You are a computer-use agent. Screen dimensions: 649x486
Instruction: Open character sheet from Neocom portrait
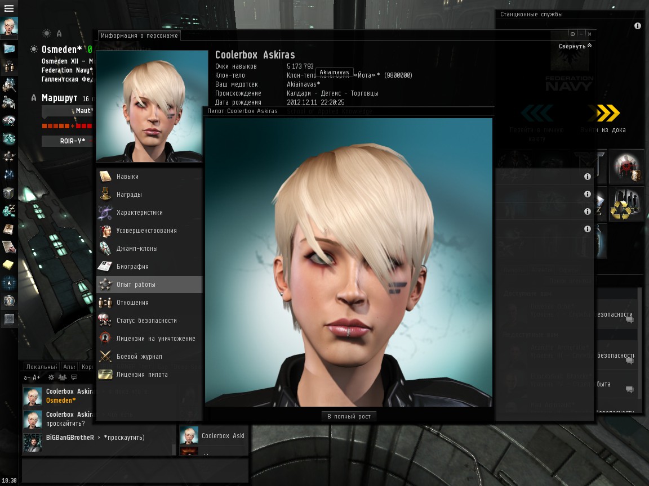[8, 26]
